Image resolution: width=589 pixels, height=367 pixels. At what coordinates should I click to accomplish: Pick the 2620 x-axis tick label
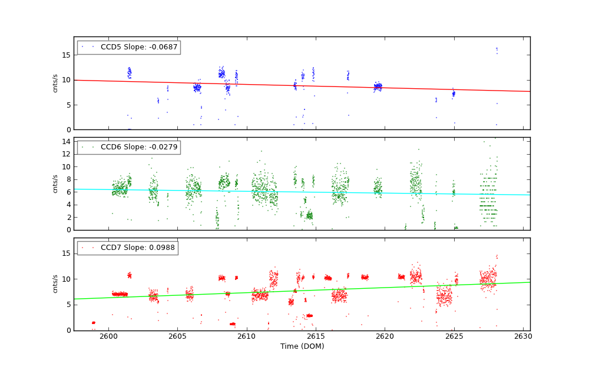(x=385, y=336)
